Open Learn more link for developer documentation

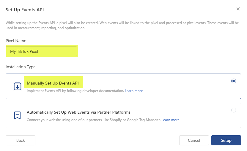click(x=134, y=91)
